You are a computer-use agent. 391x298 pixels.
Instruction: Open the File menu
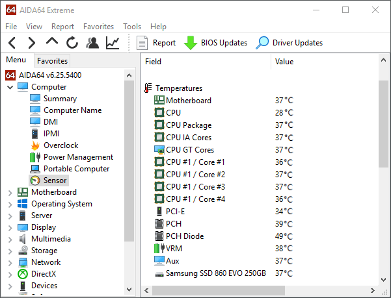click(11, 27)
